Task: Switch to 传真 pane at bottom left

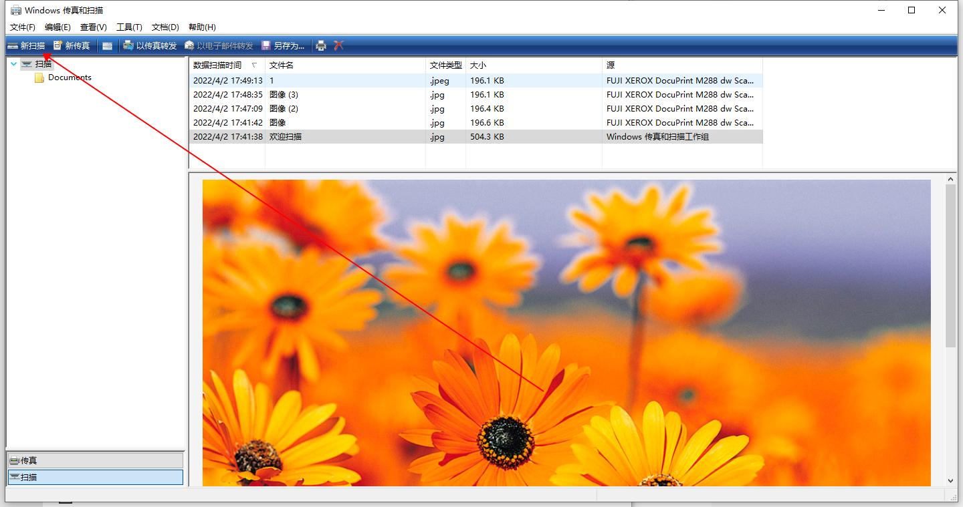Action: [x=95, y=460]
